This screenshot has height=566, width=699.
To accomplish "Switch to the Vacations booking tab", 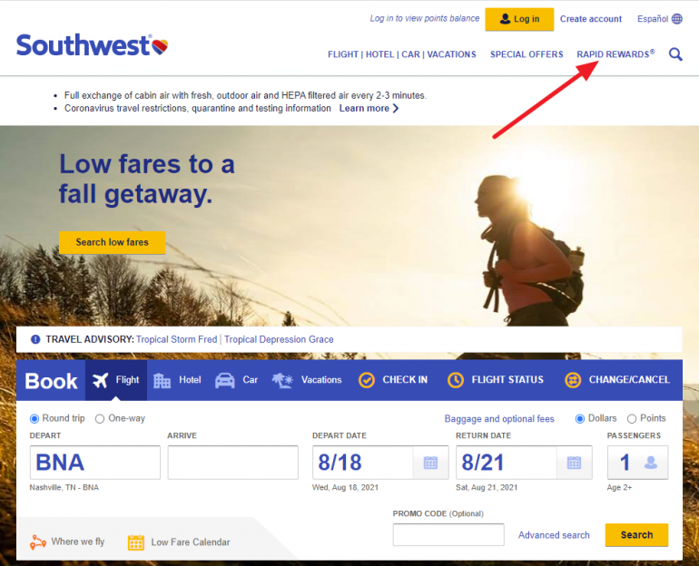I will 307,380.
